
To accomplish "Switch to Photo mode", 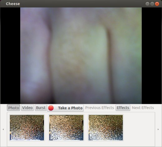I will [13, 108].
